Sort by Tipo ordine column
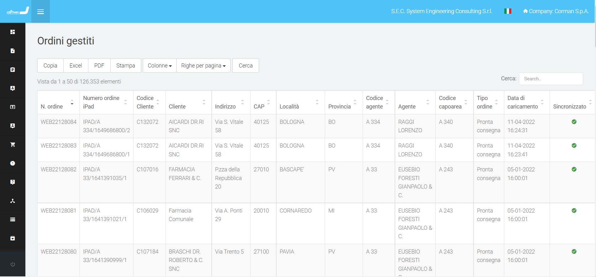The width and height of the screenshot is (596, 277). (489, 103)
